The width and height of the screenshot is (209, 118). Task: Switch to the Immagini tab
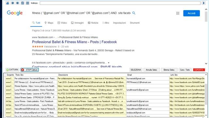click(x=77, y=23)
